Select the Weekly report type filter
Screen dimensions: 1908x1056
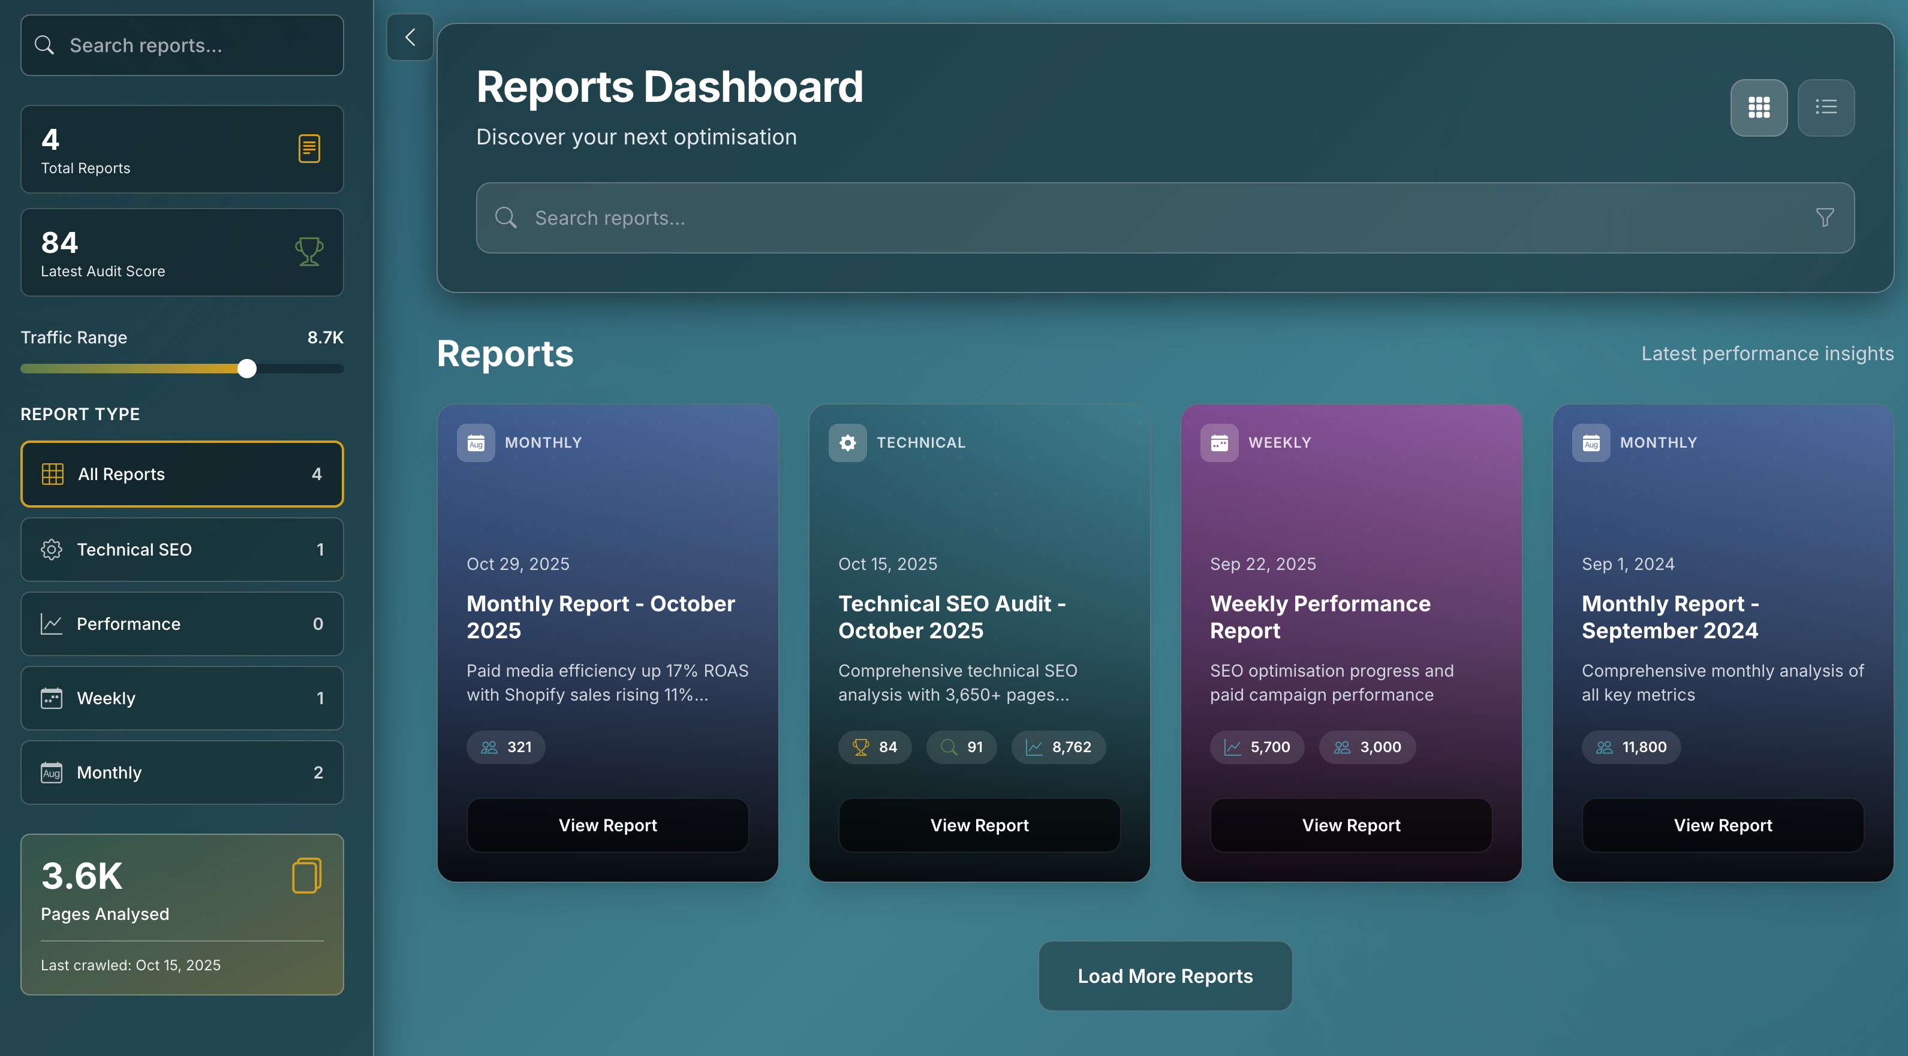coord(182,698)
